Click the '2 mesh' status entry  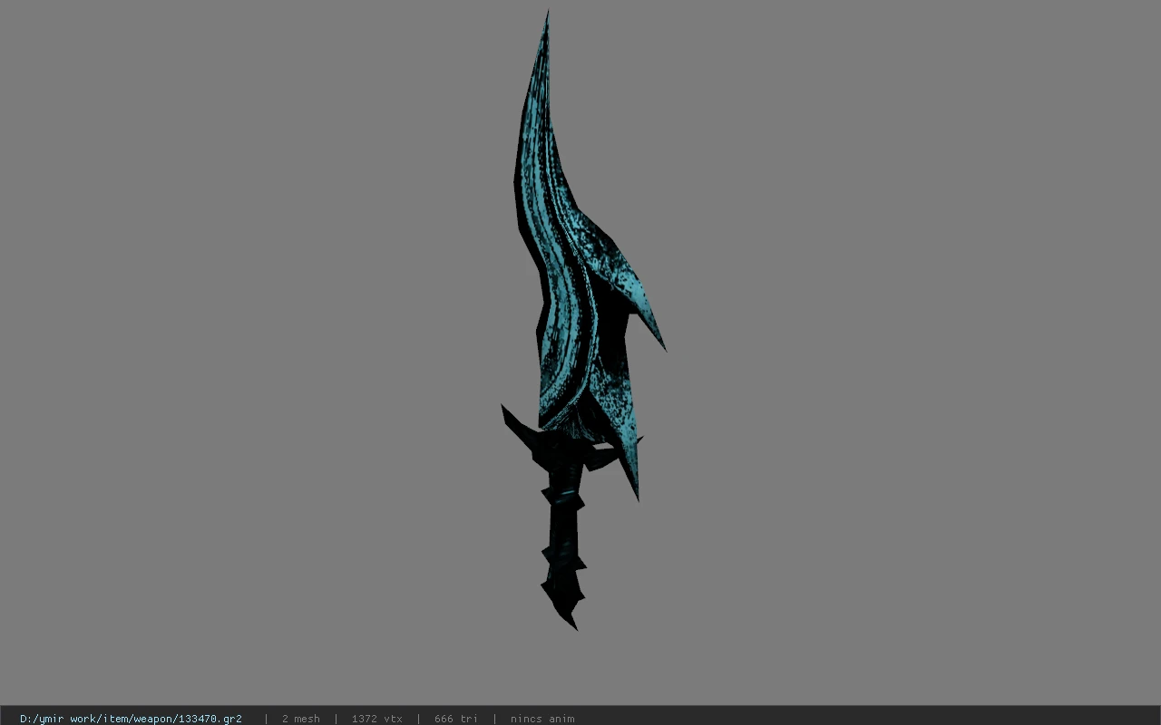point(300,719)
